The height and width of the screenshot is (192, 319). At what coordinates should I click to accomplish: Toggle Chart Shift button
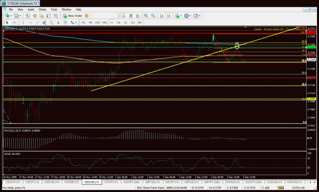168,16
